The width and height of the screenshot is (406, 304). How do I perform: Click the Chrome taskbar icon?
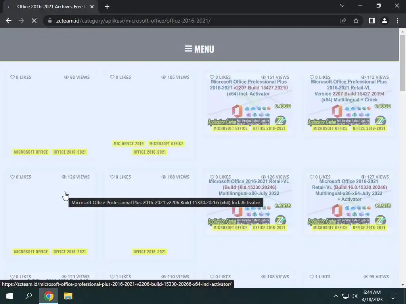48,296
